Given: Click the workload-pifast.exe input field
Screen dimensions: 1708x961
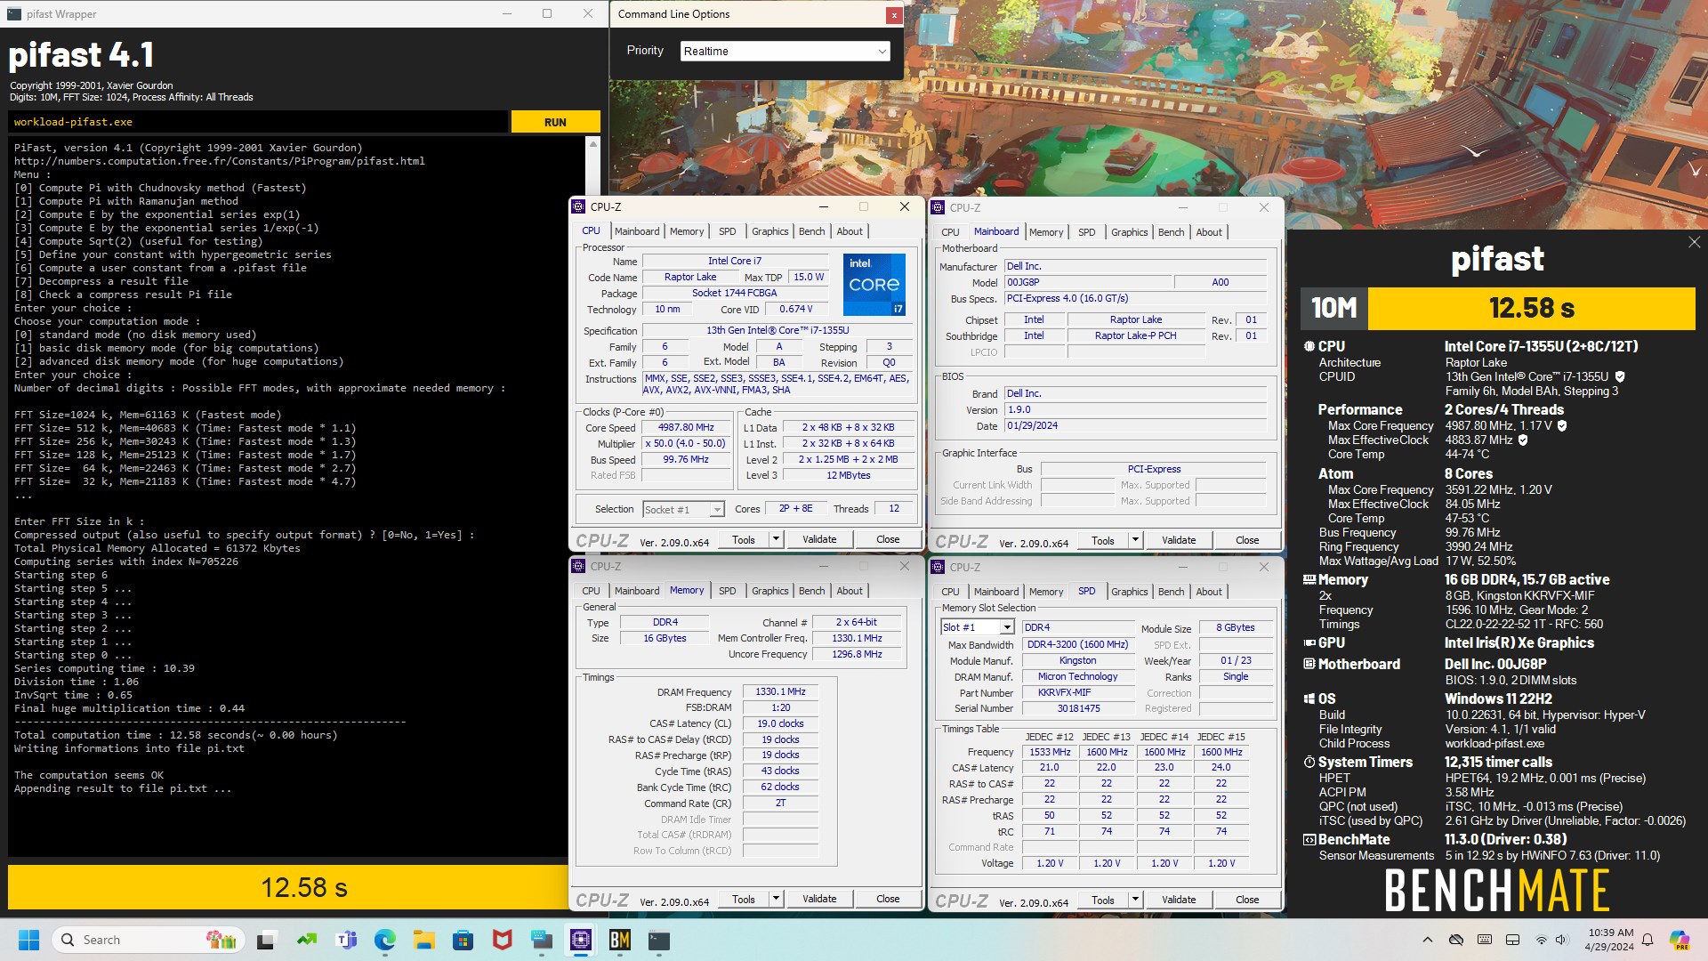Looking at the screenshot, I should (x=258, y=122).
